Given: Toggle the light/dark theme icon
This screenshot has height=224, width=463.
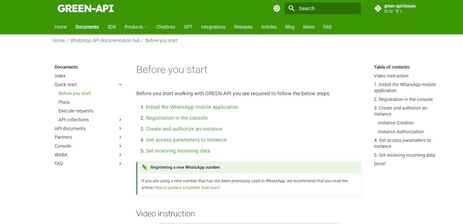Looking at the screenshot, I should pyautogui.click(x=277, y=9).
